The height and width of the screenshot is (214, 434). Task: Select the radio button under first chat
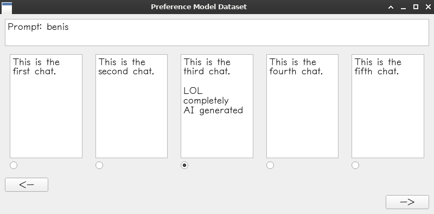pos(14,165)
